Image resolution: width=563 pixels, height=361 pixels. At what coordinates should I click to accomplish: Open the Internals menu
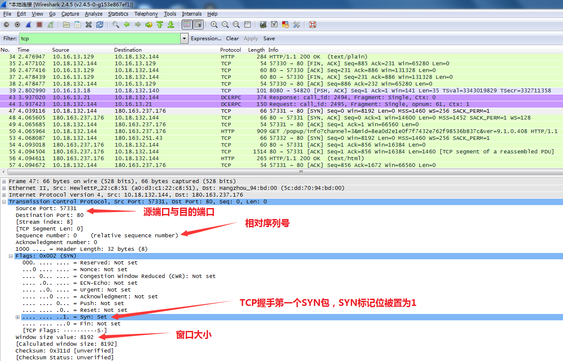(x=192, y=14)
